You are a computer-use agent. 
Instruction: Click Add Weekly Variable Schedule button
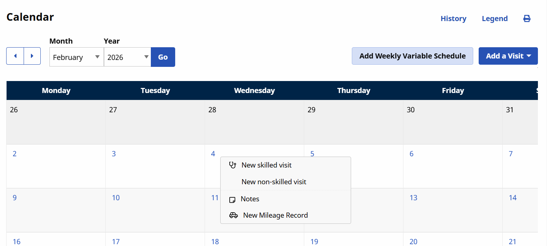tap(412, 56)
